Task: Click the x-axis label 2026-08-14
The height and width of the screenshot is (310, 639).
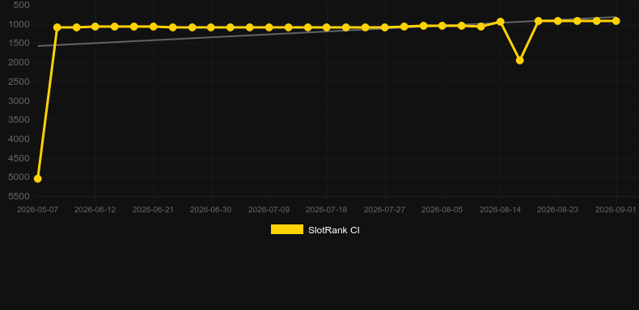Action: pos(500,210)
